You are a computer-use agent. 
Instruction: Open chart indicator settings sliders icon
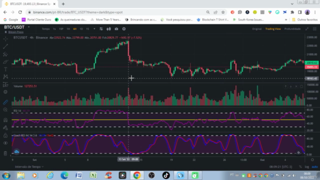coord(101,29)
